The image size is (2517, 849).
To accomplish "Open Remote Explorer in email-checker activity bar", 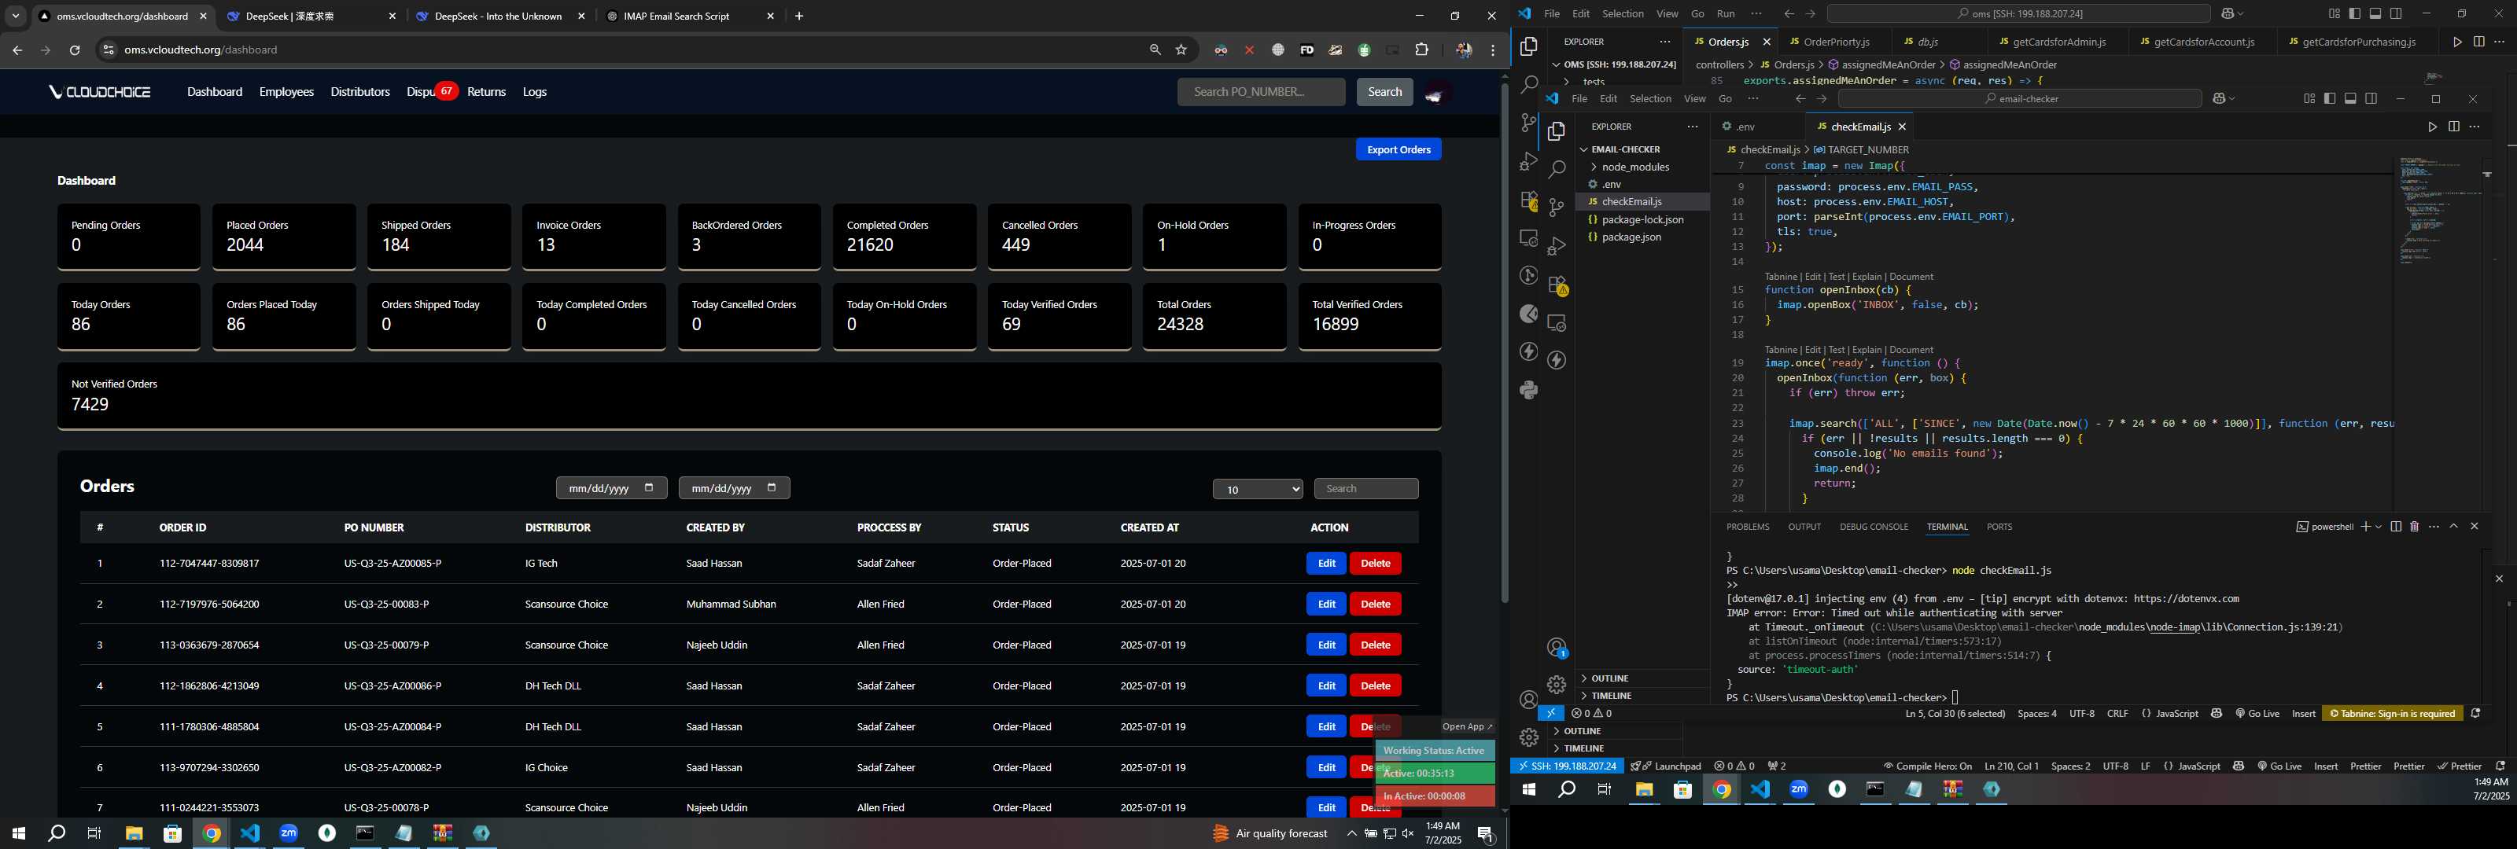I will pos(1557,322).
